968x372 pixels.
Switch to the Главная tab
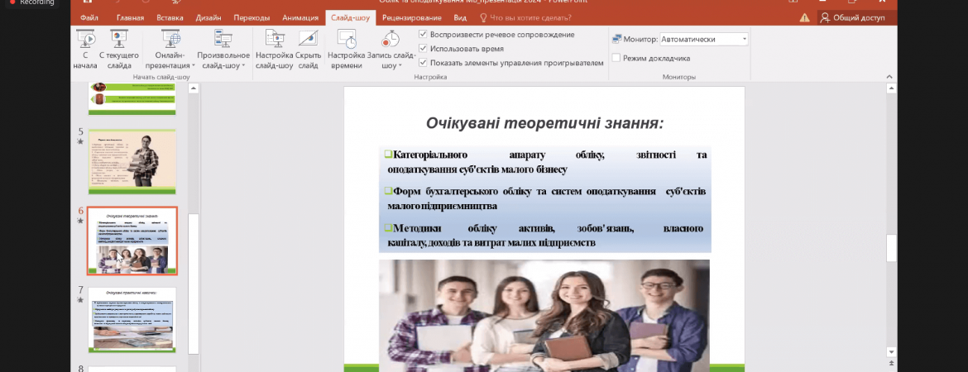[130, 18]
